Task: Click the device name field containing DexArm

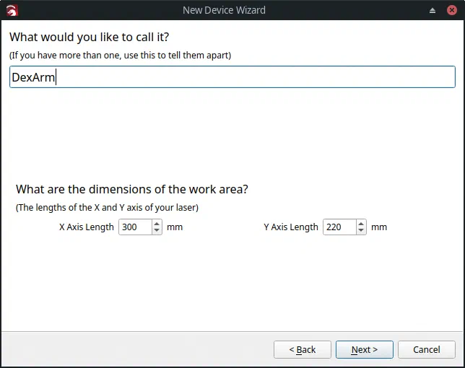Action: coord(232,77)
